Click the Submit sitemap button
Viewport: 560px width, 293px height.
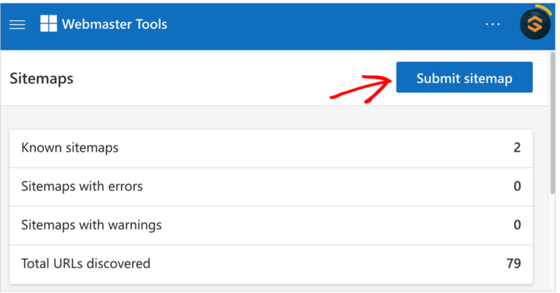pos(464,78)
